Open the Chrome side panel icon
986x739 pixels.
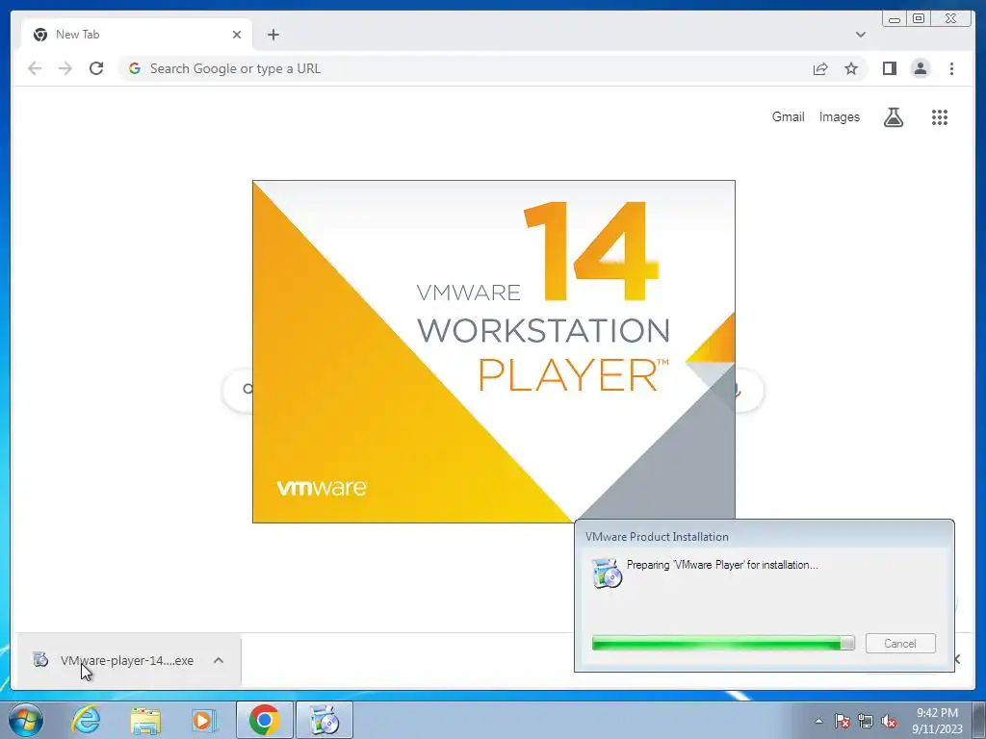click(x=889, y=68)
